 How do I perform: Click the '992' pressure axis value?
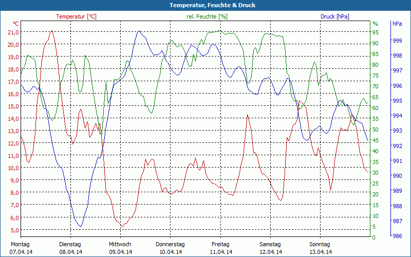pyautogui.click(x=397, y=146)
